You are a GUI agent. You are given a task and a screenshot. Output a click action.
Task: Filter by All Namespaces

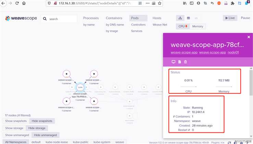[x=16, y=142]
